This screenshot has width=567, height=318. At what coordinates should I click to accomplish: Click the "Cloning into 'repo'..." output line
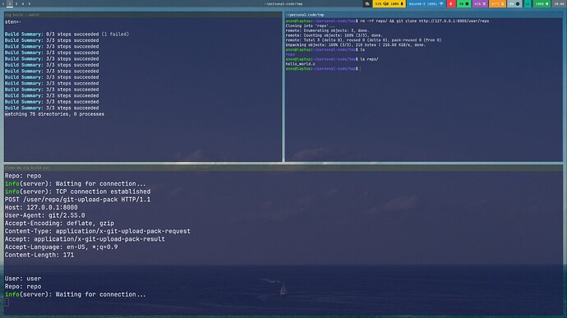[x=311, y=25]
